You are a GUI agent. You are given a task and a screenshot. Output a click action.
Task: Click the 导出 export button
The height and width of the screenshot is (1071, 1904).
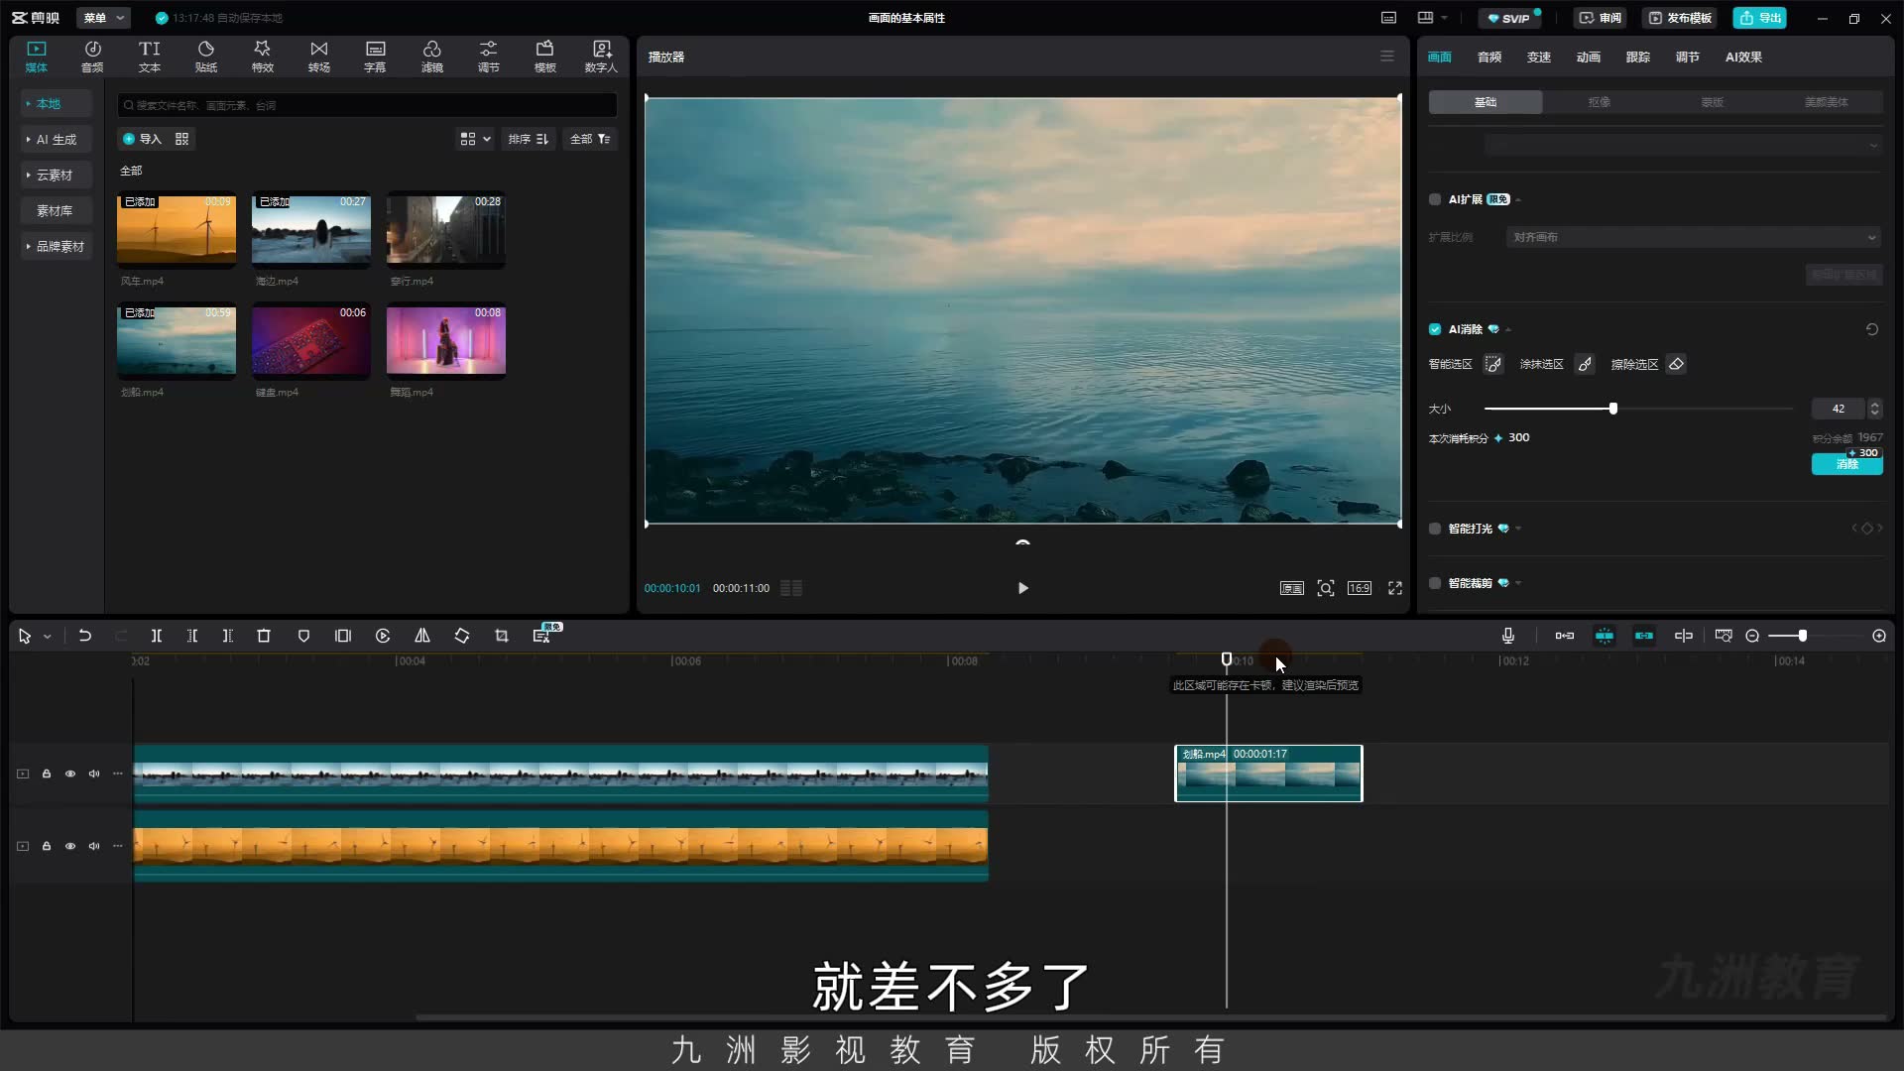(1760, 18)
